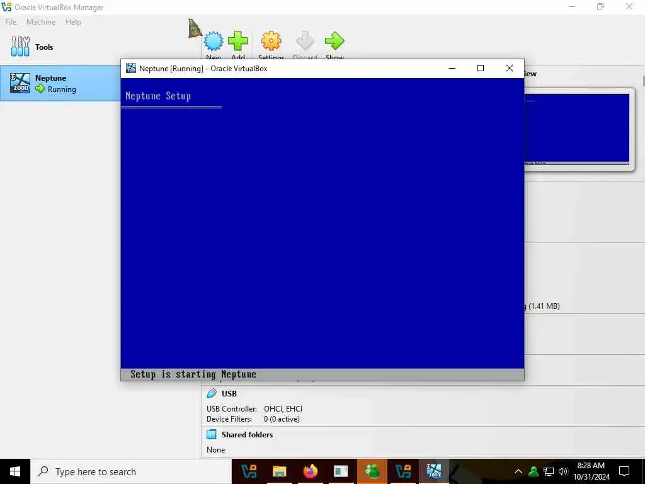
Task: Click the volume speaker tray icon
Action: pyautogui.click(x=563, y=471)
